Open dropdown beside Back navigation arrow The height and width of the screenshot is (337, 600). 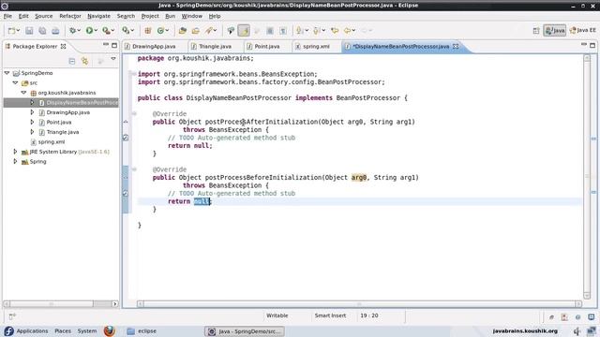353,31
